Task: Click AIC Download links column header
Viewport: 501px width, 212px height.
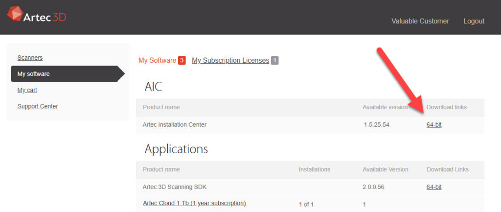Action: tap(447, 107)
